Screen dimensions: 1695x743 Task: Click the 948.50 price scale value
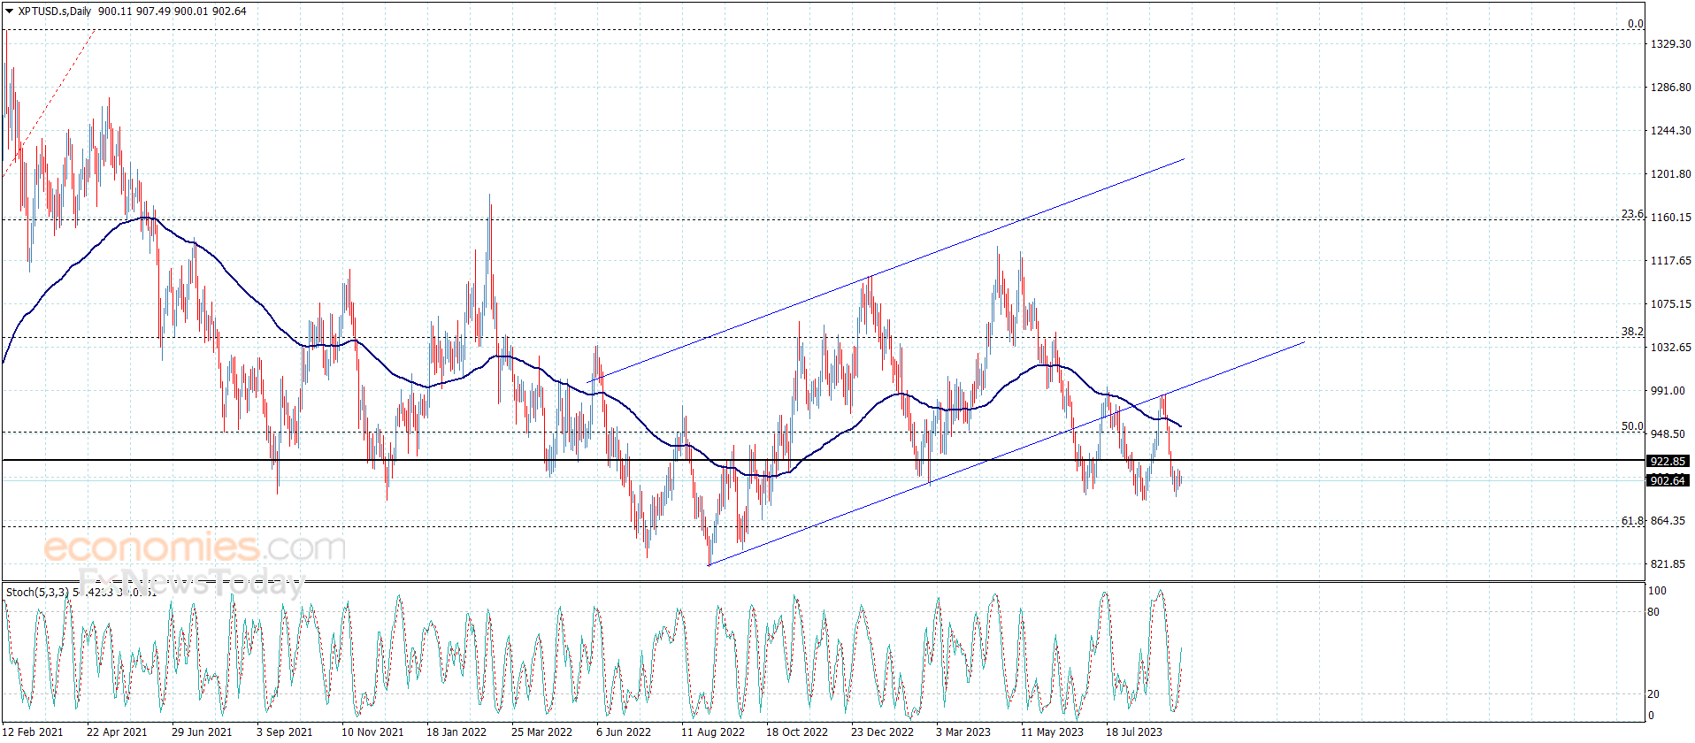1668,434
